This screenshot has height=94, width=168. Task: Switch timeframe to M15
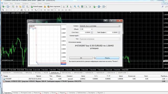click(48, 10)
